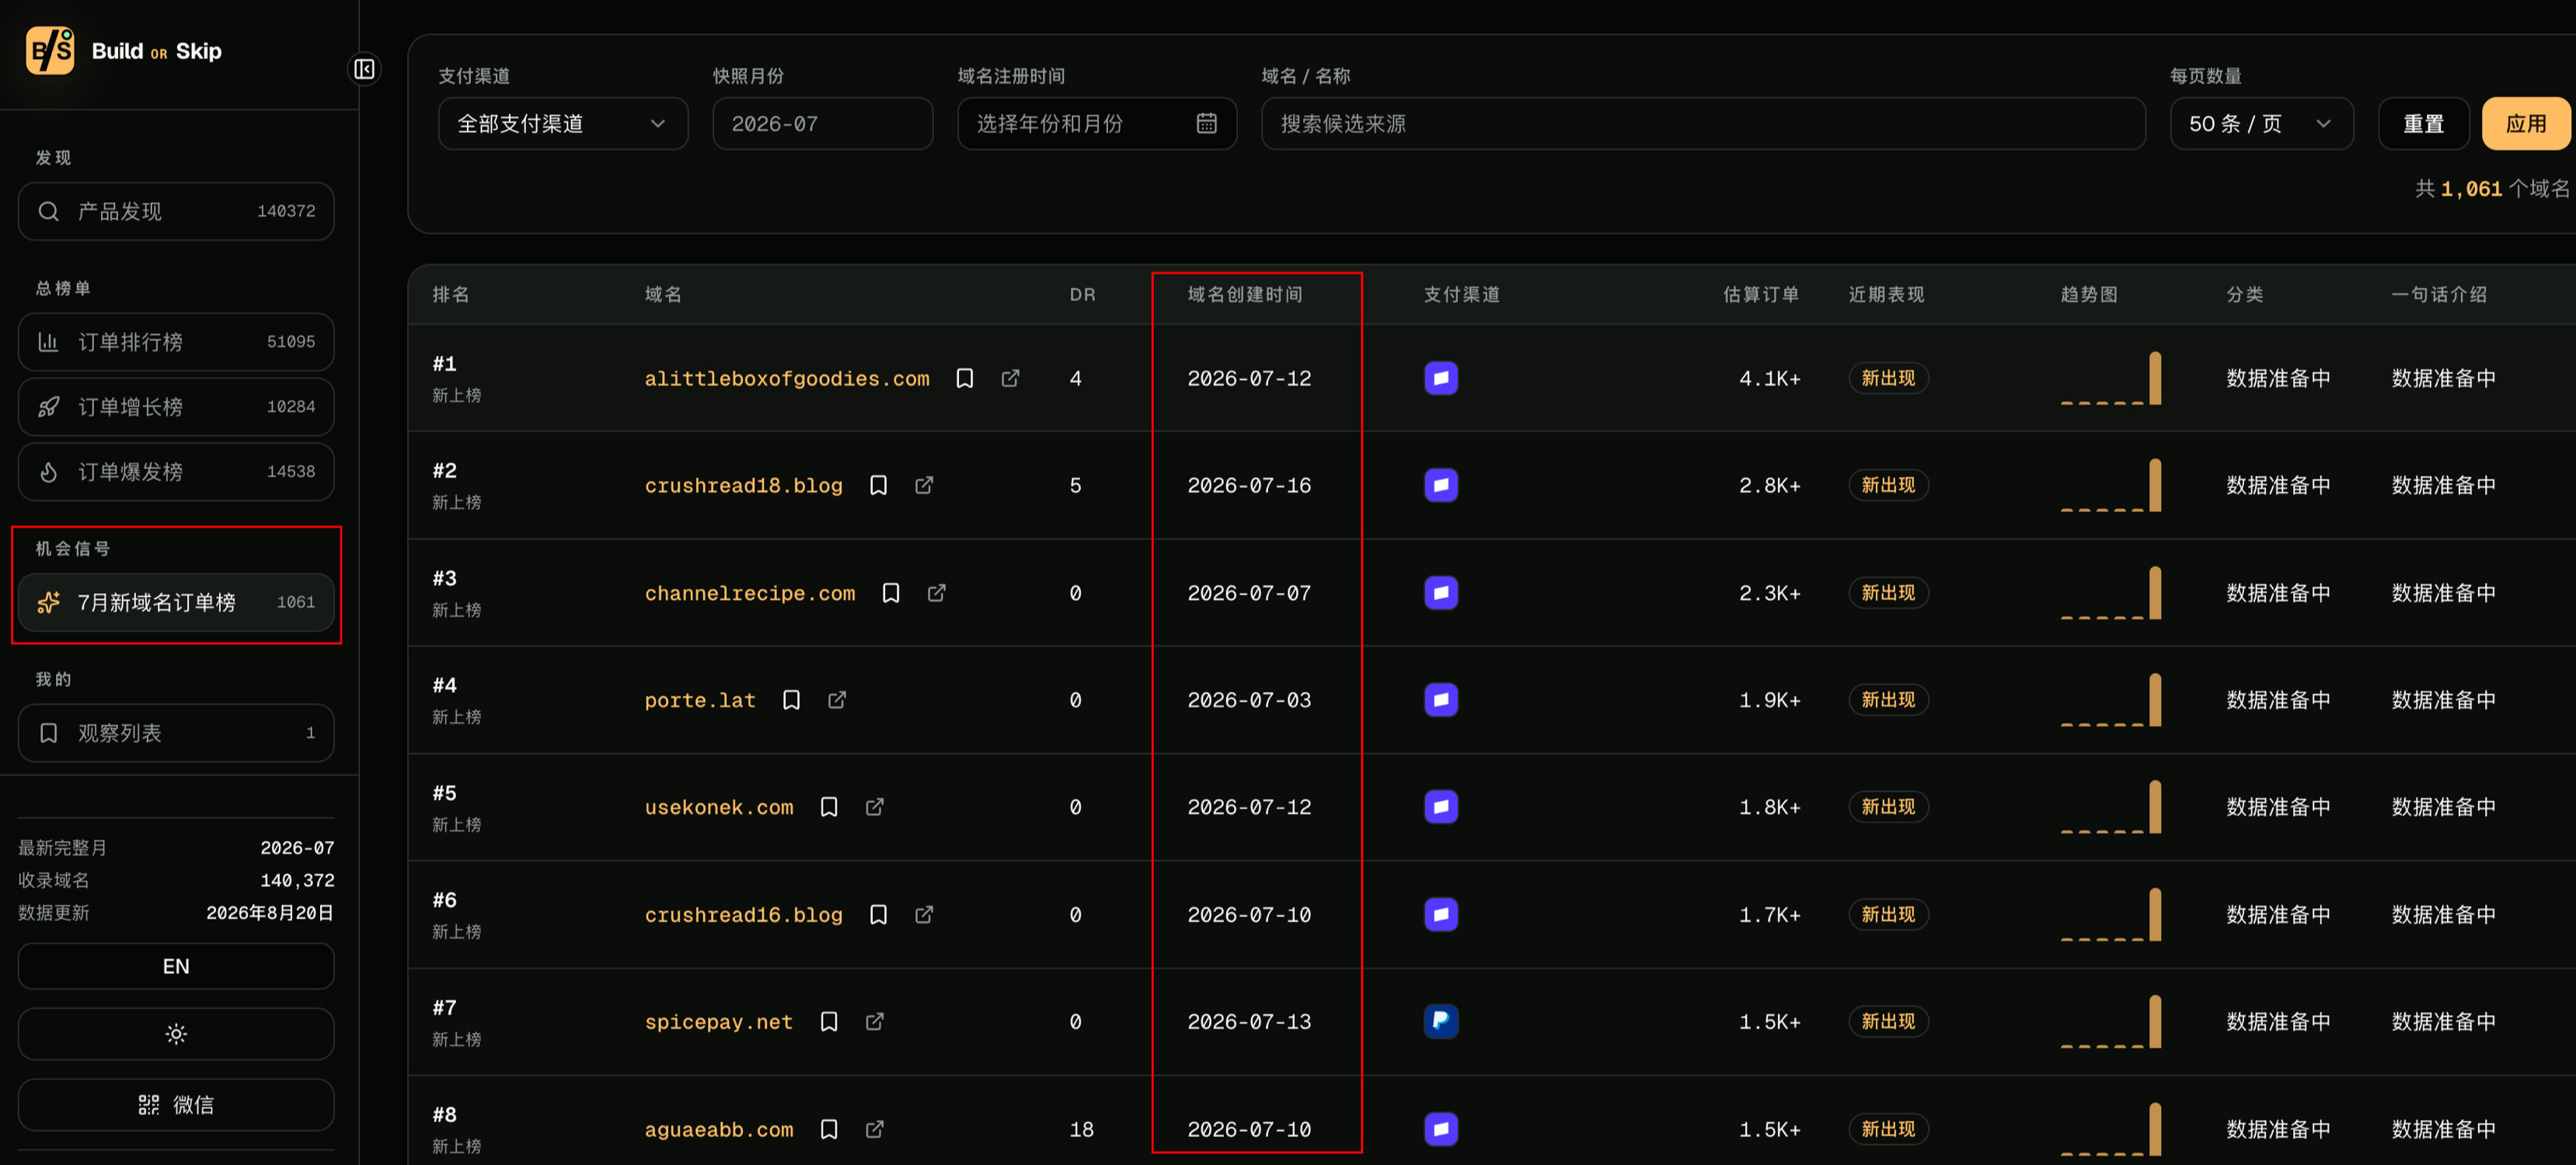Bookmark crushread16.blog to watchlist
Screen dimensions: 2576x1165
878,914
